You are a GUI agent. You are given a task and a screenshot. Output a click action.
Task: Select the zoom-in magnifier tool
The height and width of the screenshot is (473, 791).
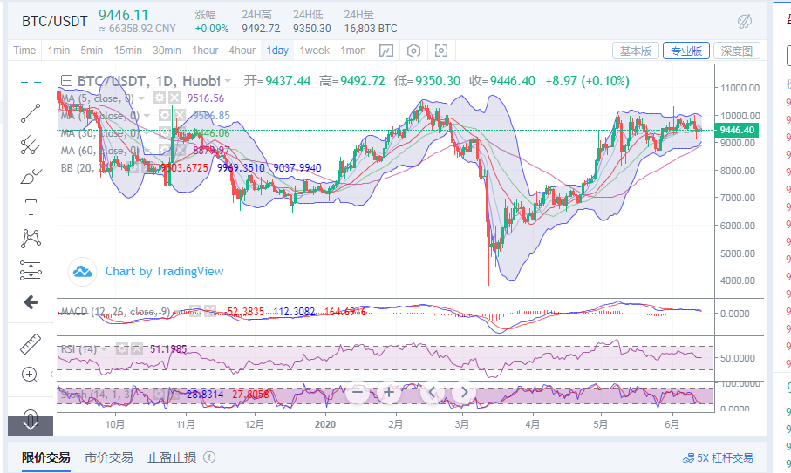pos(30,375)
